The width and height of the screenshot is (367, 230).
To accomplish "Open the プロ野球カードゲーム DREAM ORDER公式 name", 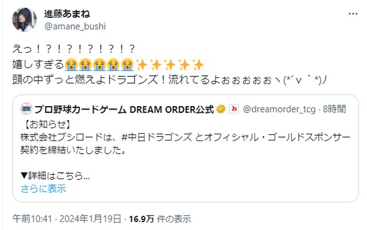I will 124,109.
